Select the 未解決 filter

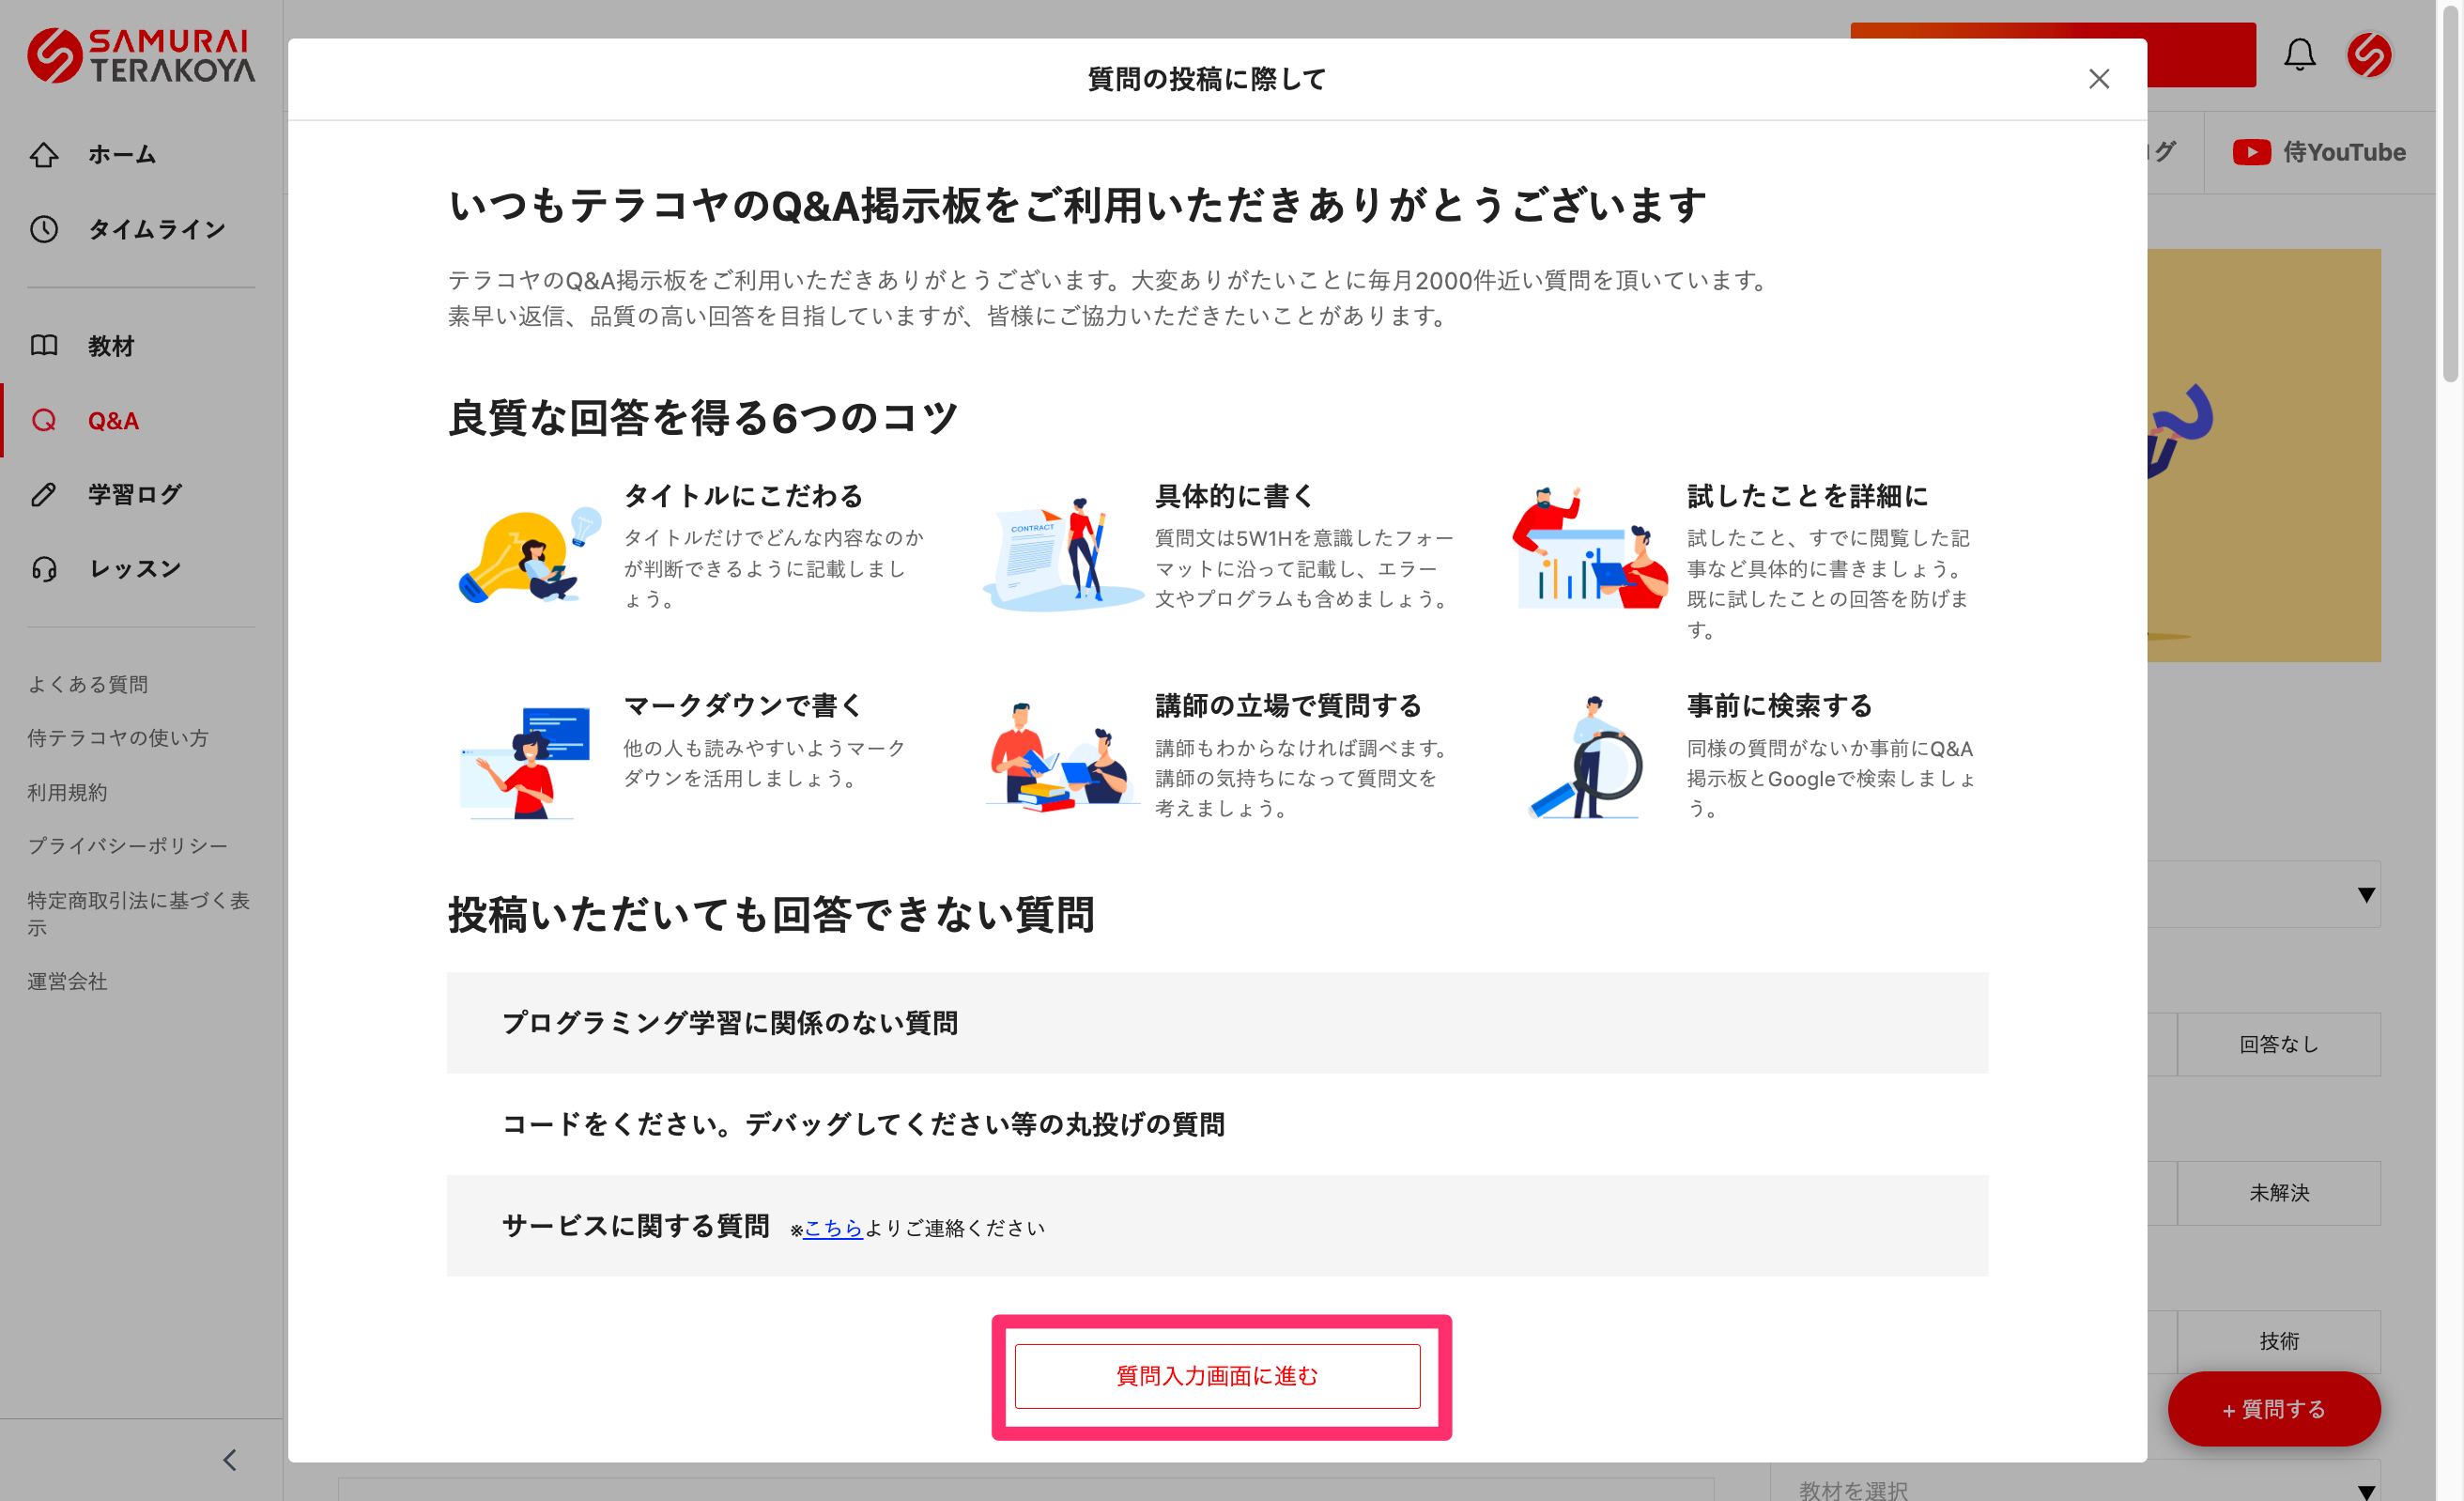(x=2278, y=1192)
